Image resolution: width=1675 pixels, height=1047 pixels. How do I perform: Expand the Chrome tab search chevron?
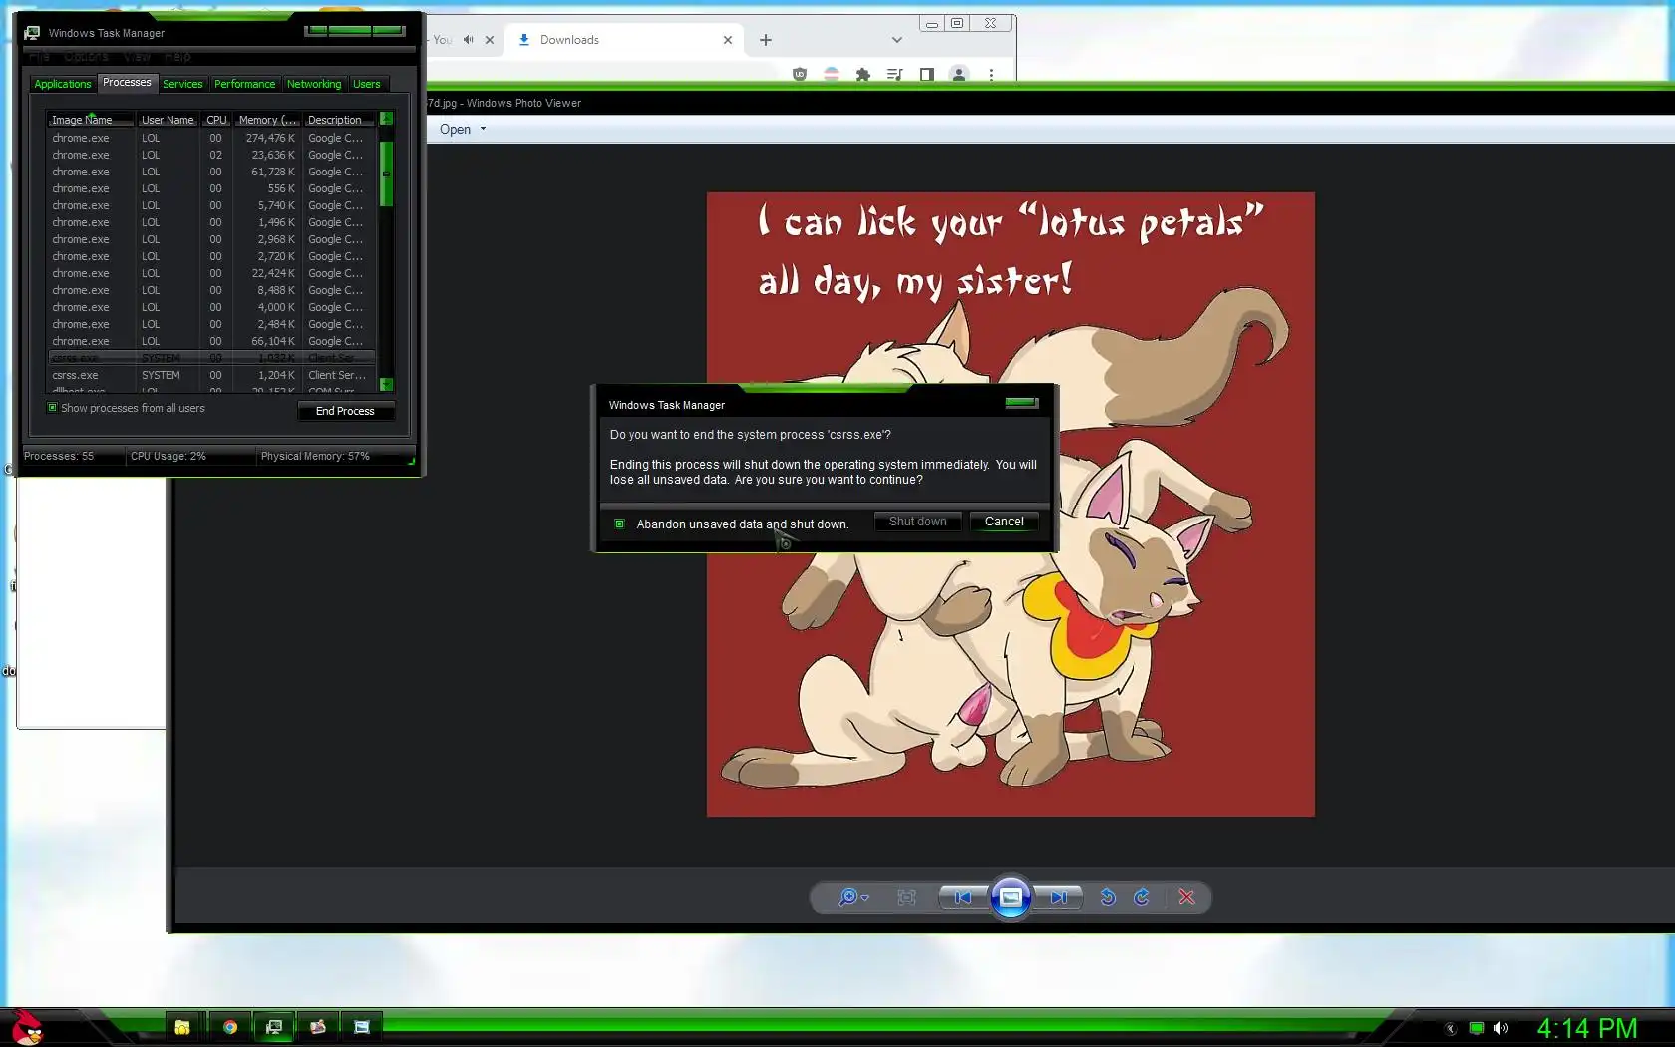(897, 40)
